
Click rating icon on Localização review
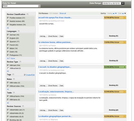(124, 92)
